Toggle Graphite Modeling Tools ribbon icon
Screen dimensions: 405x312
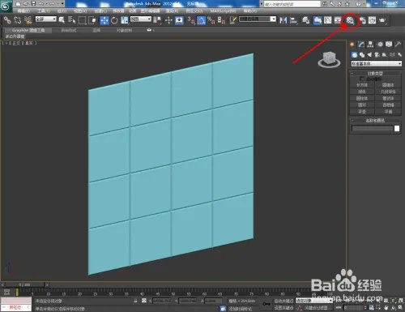(318, 20)
